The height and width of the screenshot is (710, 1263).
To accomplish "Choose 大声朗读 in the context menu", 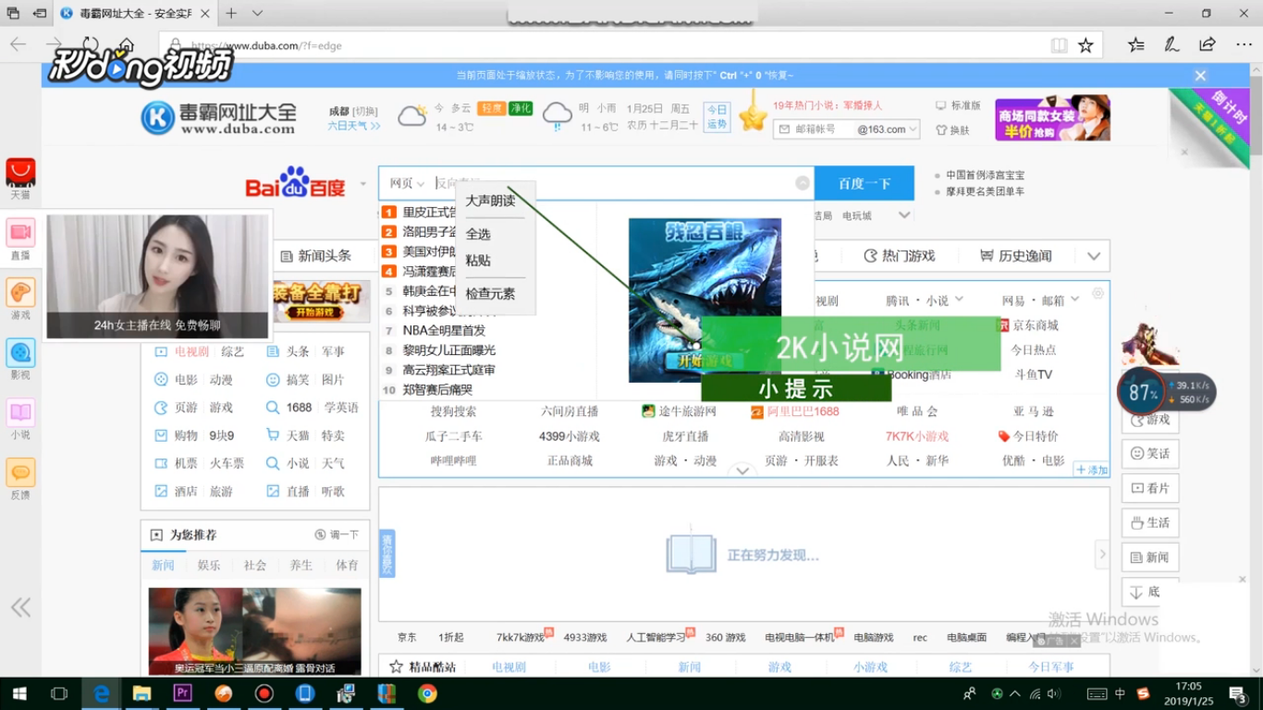I will click(x=490, y=201).
